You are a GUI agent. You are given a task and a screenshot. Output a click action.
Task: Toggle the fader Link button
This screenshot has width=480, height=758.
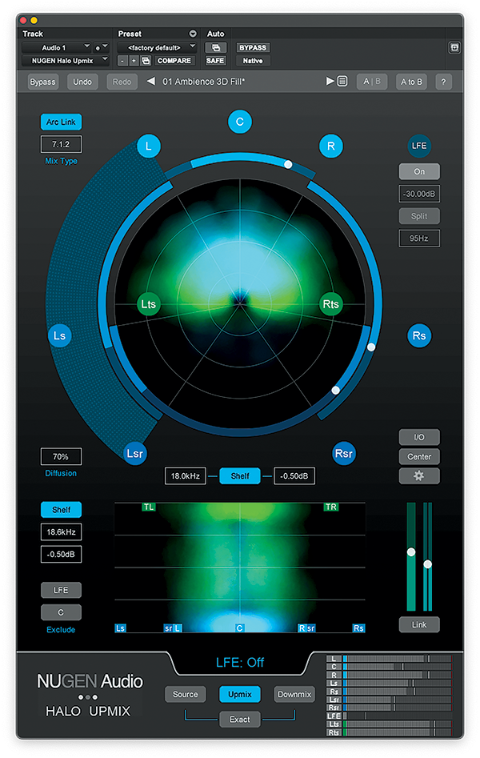419,624
